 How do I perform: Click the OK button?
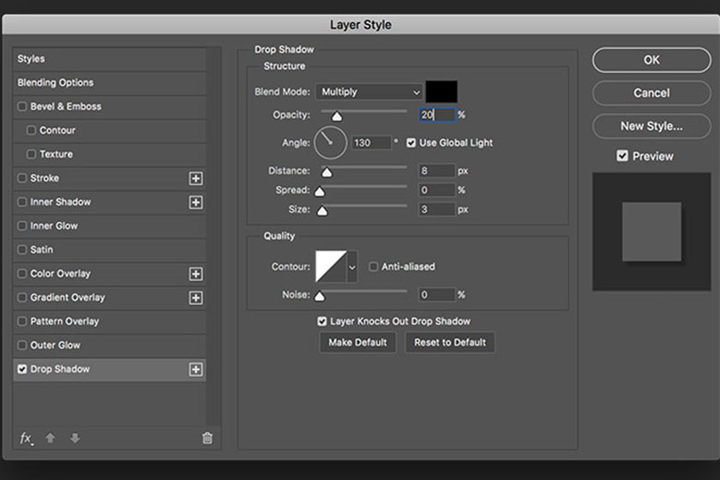pos(651,60)
